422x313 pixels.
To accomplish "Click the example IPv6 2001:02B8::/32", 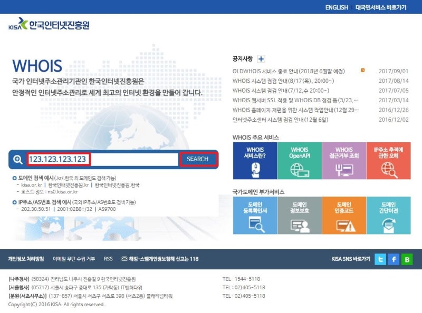I will point(74,209).
